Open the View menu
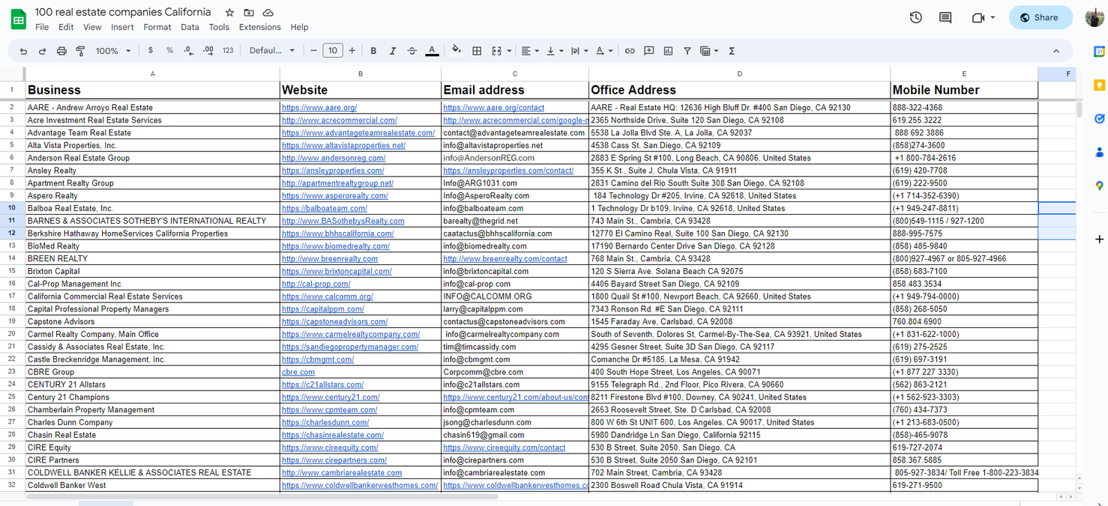Screen dimensions: 1108x506 click(92, 27)
